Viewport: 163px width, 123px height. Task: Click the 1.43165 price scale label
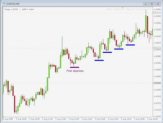coord(157,36)
